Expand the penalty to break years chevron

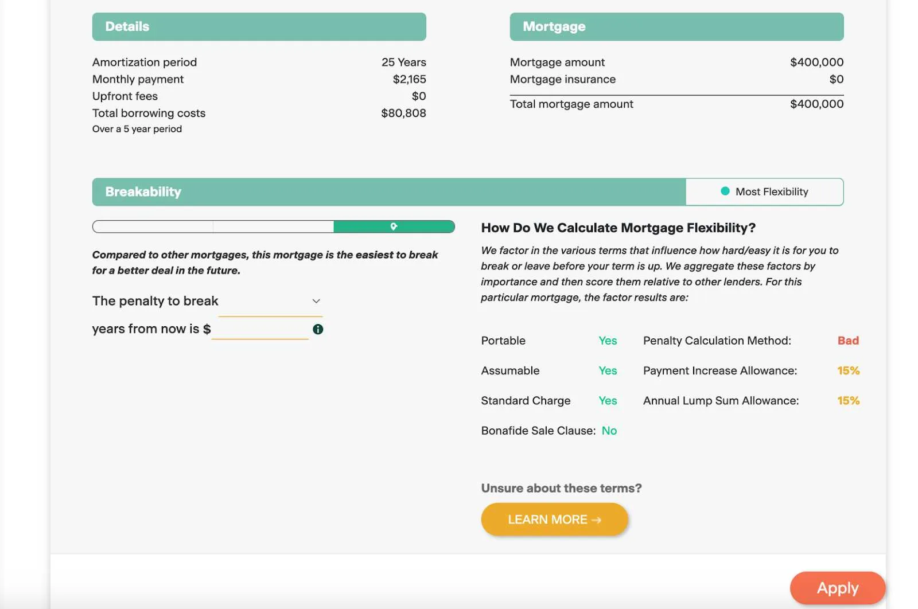click(316, 301)
